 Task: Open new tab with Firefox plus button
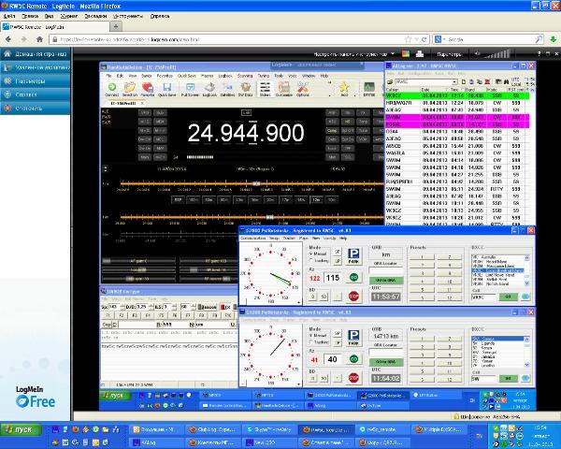pos(116,26)
